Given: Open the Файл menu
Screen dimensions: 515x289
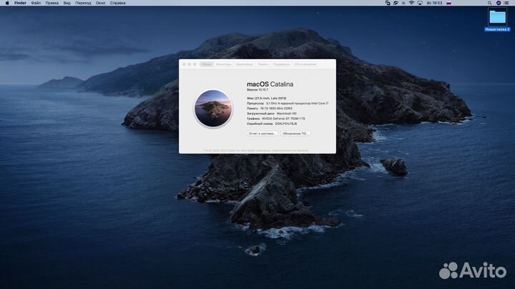Looking at the screenshot, I should (x=36, y=3).
